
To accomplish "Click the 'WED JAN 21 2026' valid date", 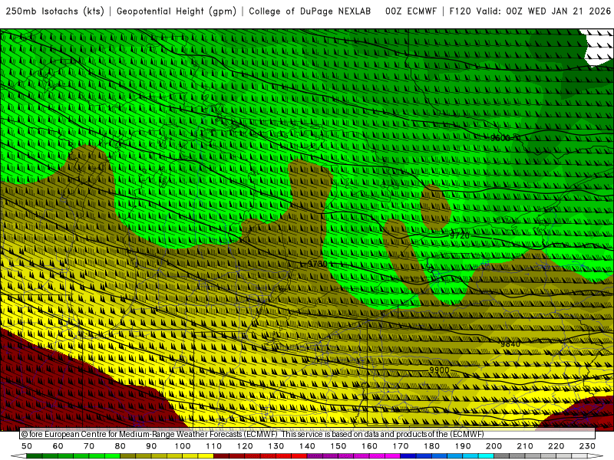I will pos(569,11).
